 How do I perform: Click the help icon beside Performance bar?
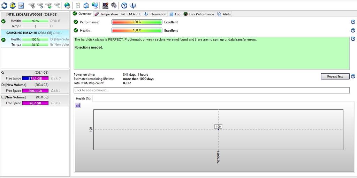[353, 22]
